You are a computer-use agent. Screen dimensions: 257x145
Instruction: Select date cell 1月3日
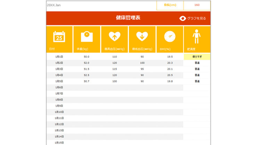(x=59, y=69)
